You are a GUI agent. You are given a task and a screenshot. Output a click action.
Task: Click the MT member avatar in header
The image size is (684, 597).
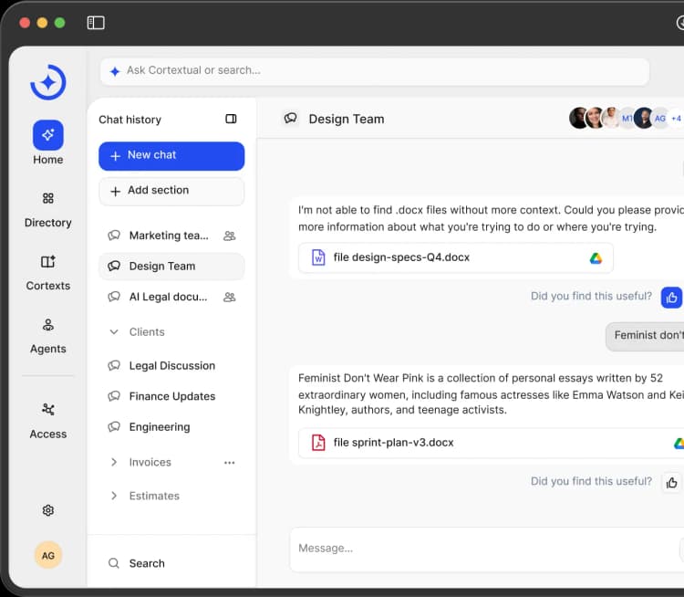(627, 119)
